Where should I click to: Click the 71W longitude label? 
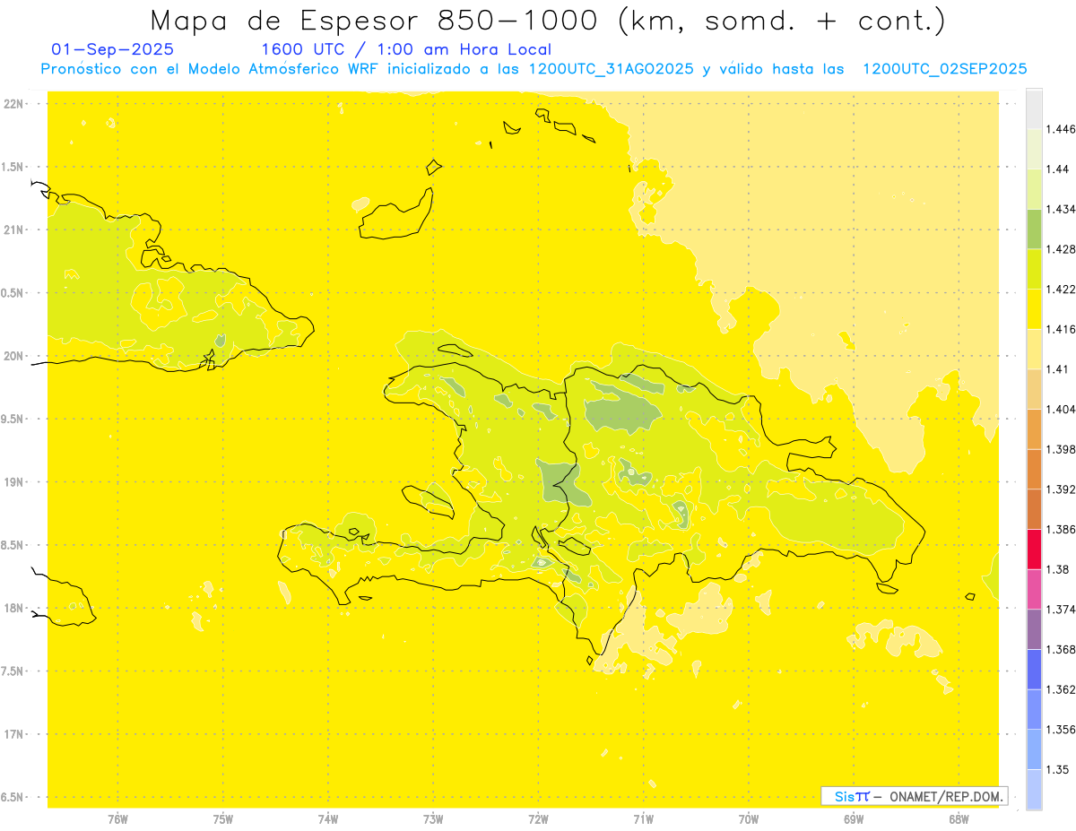click(643, 819)
